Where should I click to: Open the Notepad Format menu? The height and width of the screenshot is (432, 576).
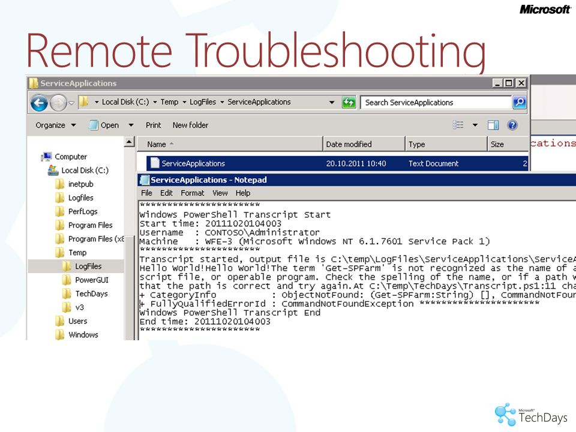pos(192,193)
